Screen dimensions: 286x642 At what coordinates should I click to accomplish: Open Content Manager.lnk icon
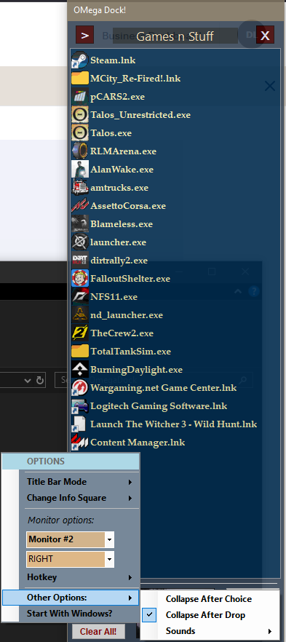click(x=80, y=443)
